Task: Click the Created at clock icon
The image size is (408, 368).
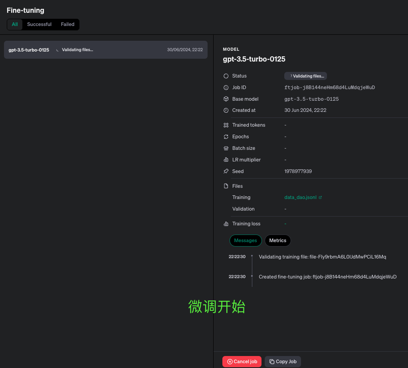Action: [226, 110]
